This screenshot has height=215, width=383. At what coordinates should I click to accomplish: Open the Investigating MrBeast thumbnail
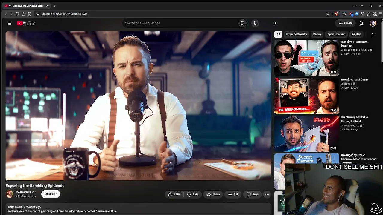(x=306, y=96)
